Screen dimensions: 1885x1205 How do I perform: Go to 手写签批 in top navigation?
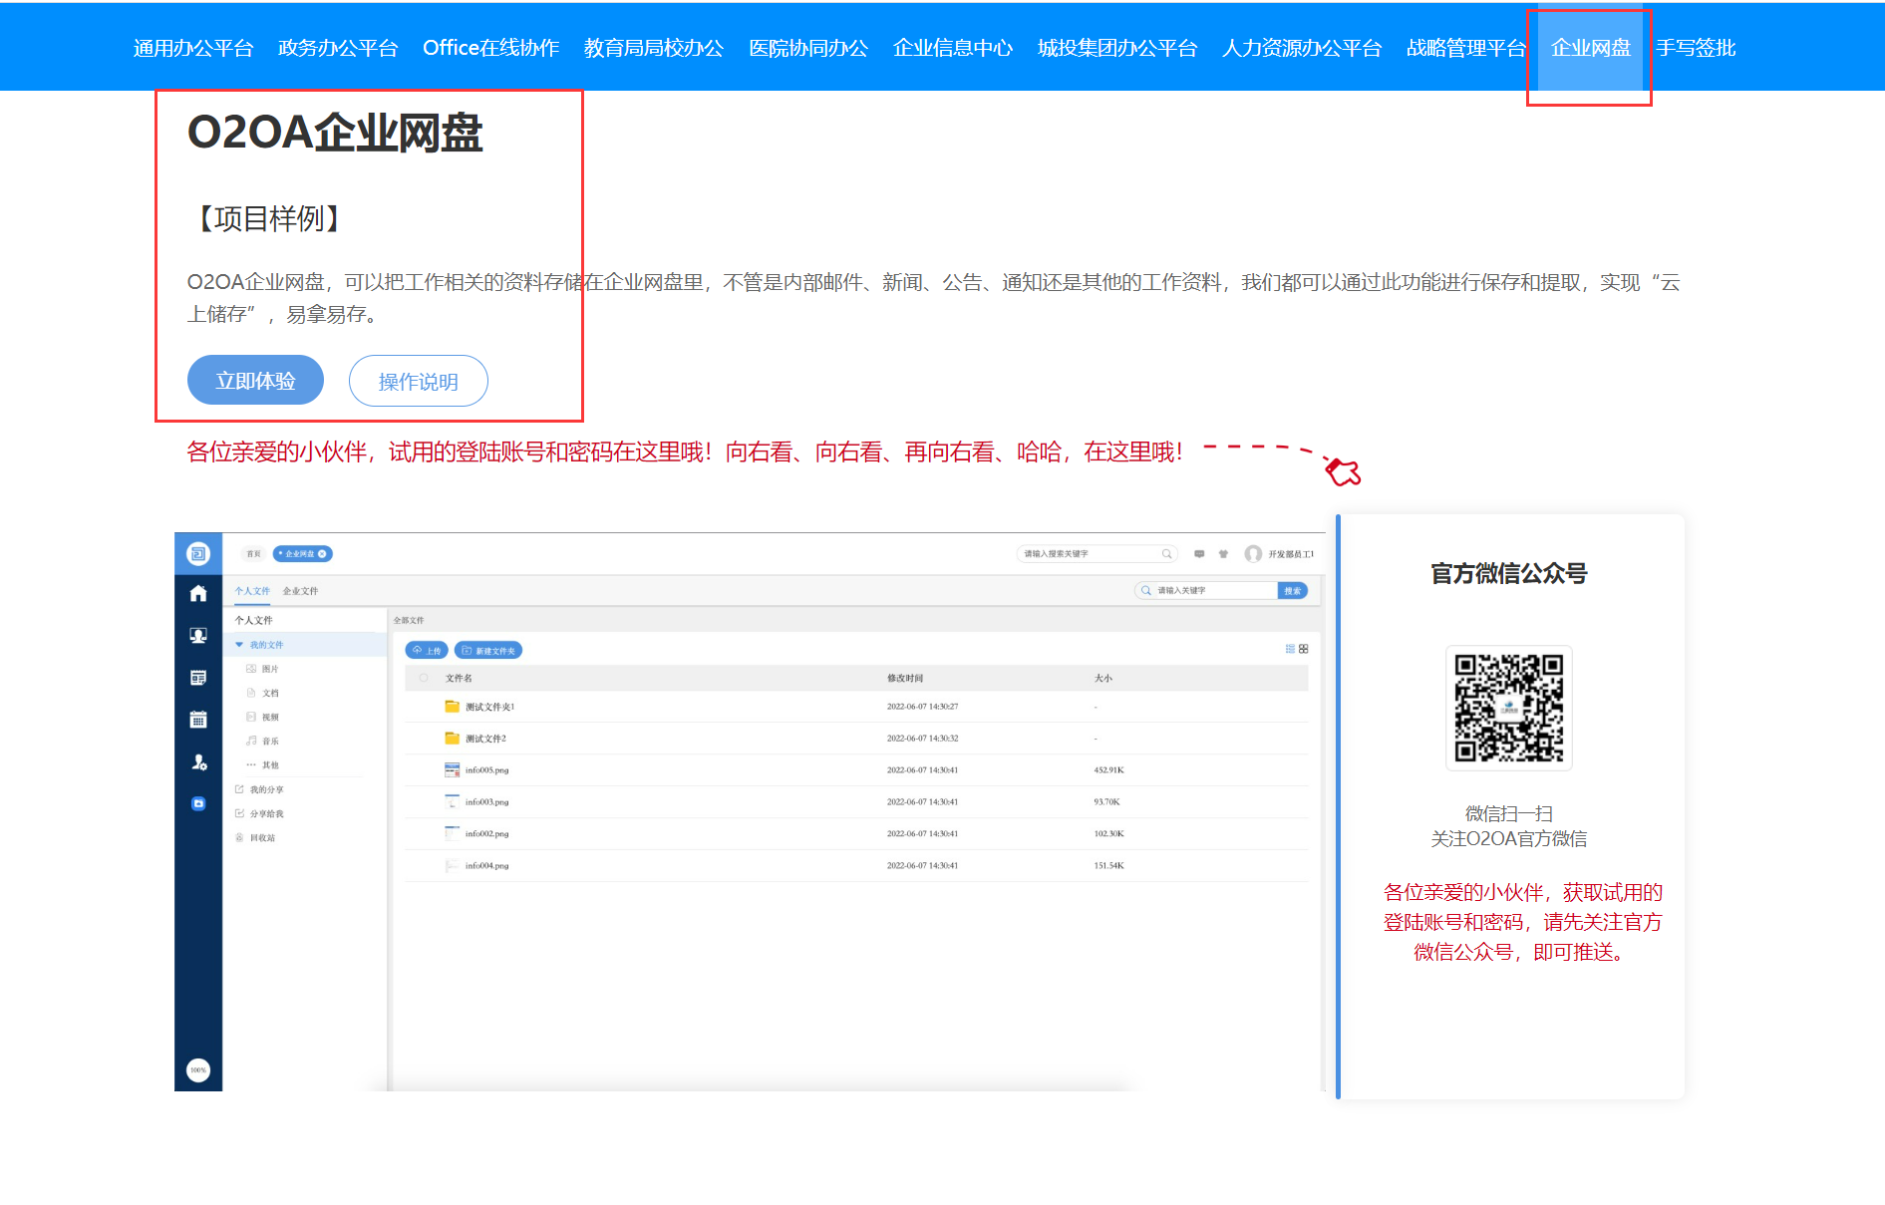(1695, 48)
